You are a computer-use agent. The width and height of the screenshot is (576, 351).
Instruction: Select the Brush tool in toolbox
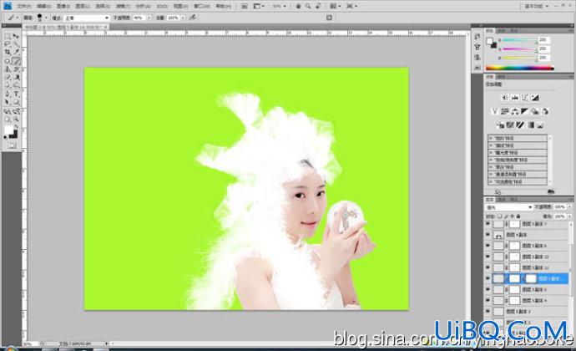16,61
